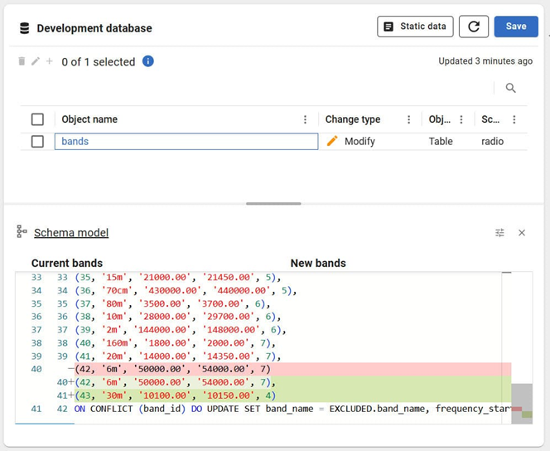Toggle the select-all checkbox in header
The width and height of the screenshot is (550, 451).
pyautogui.click(x=37, y=119)
